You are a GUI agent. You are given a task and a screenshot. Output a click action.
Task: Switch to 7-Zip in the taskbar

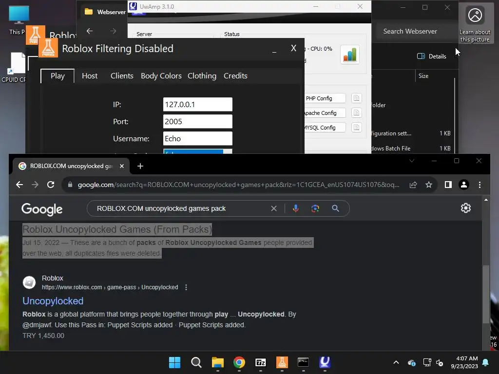pos(261,362)
